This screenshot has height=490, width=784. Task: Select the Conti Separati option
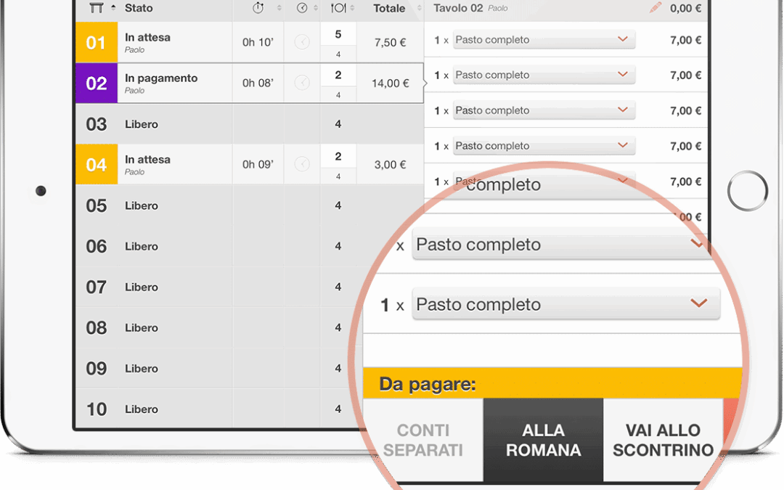[422, 440]
